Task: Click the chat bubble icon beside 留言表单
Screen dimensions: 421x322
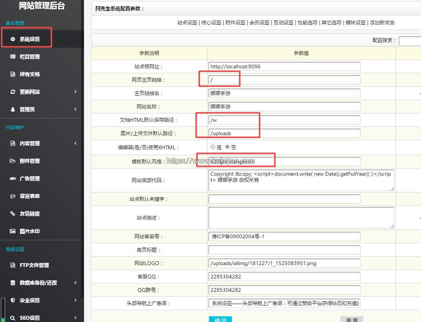Action: coord(13,196)
